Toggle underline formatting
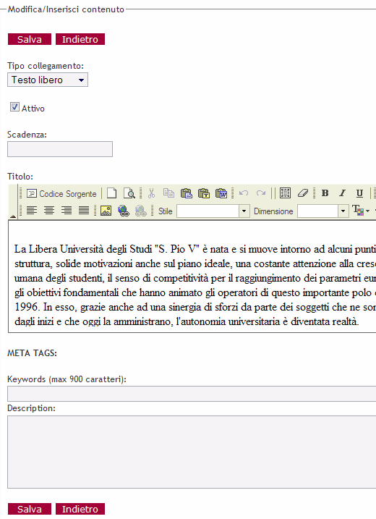 click(x=359, y=193)
